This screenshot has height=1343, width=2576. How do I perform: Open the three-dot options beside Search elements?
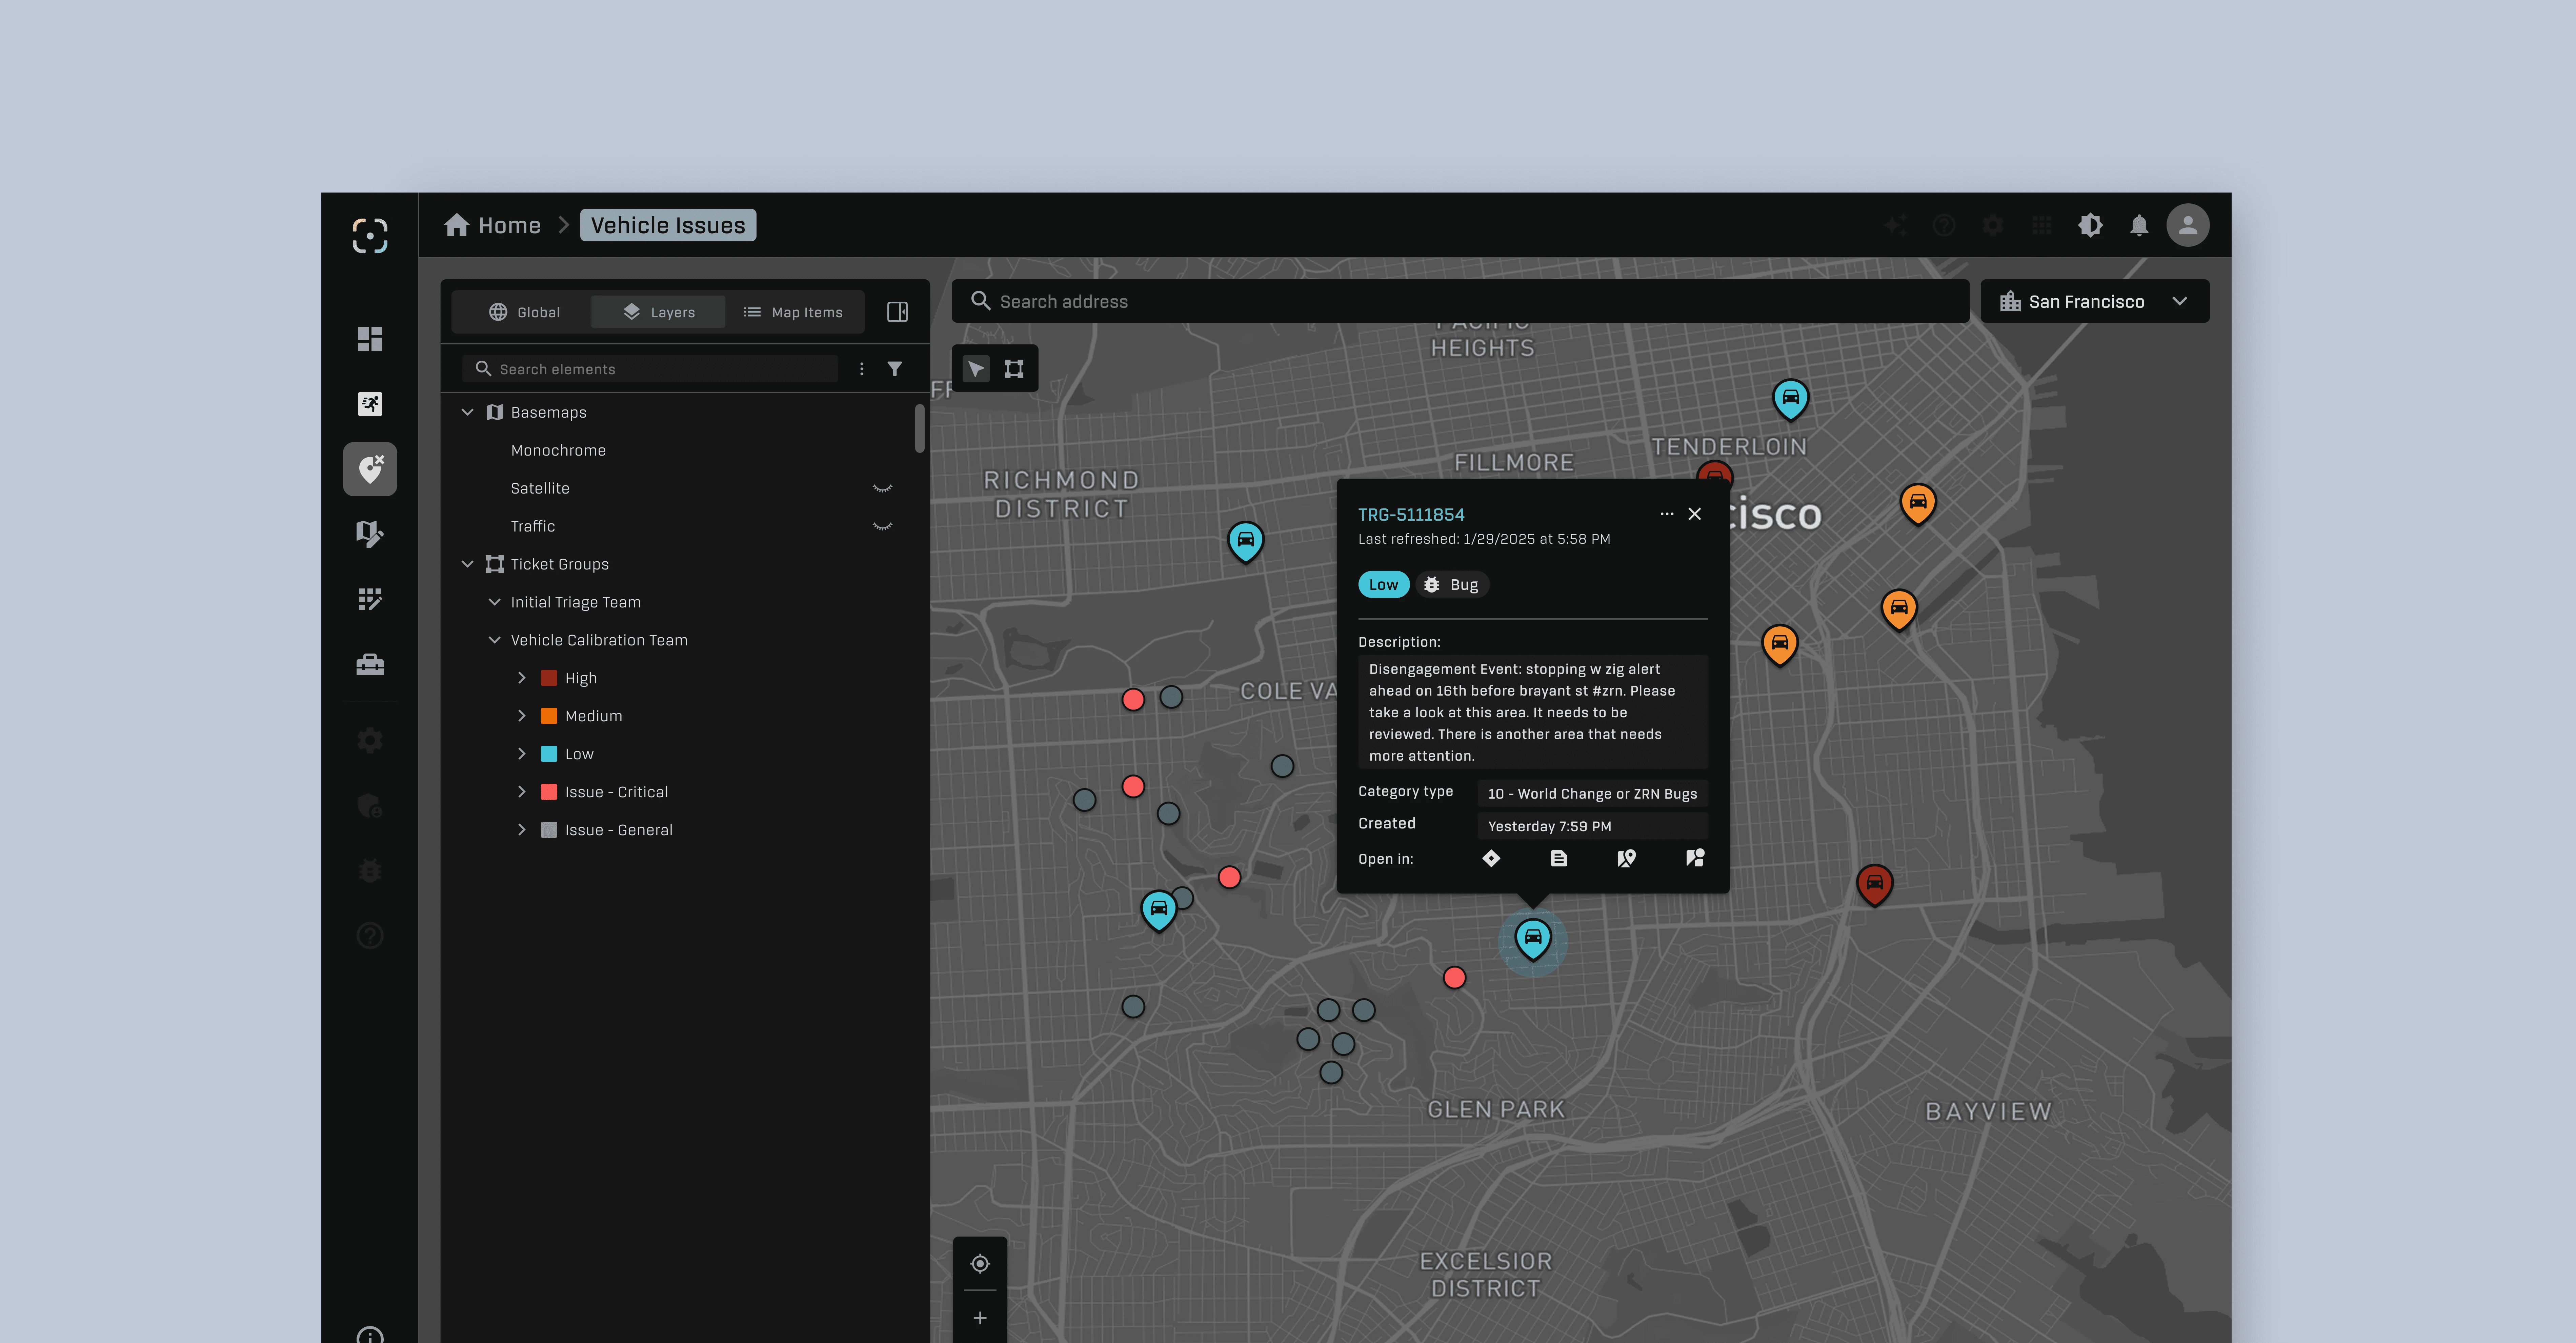(x=862, y=369)
